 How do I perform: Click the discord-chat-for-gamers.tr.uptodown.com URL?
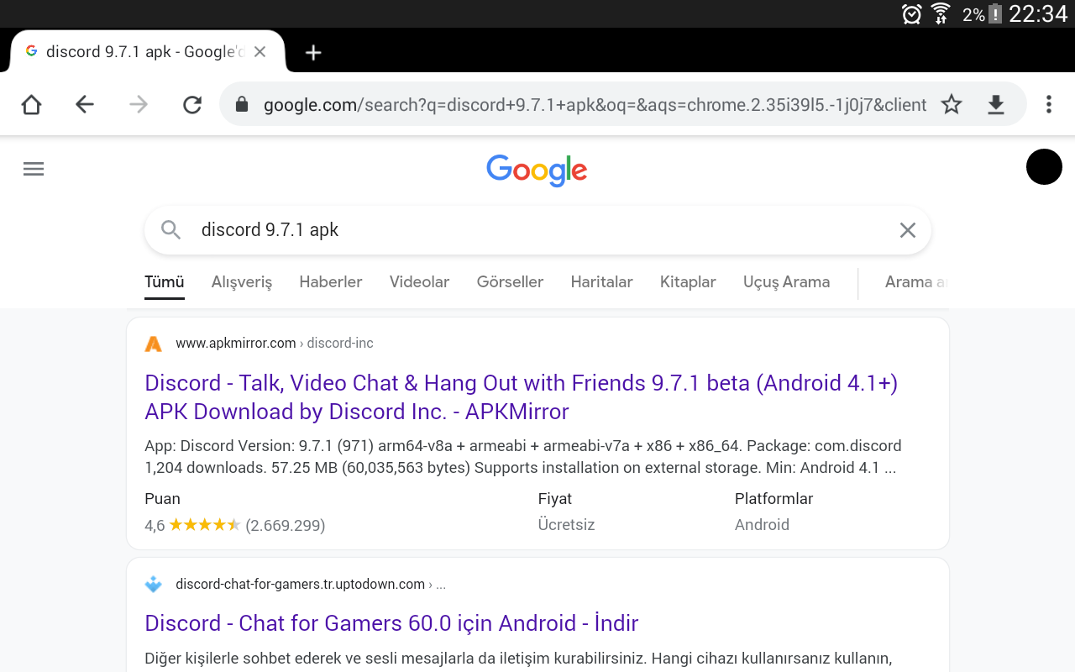[x=300, y=584]
